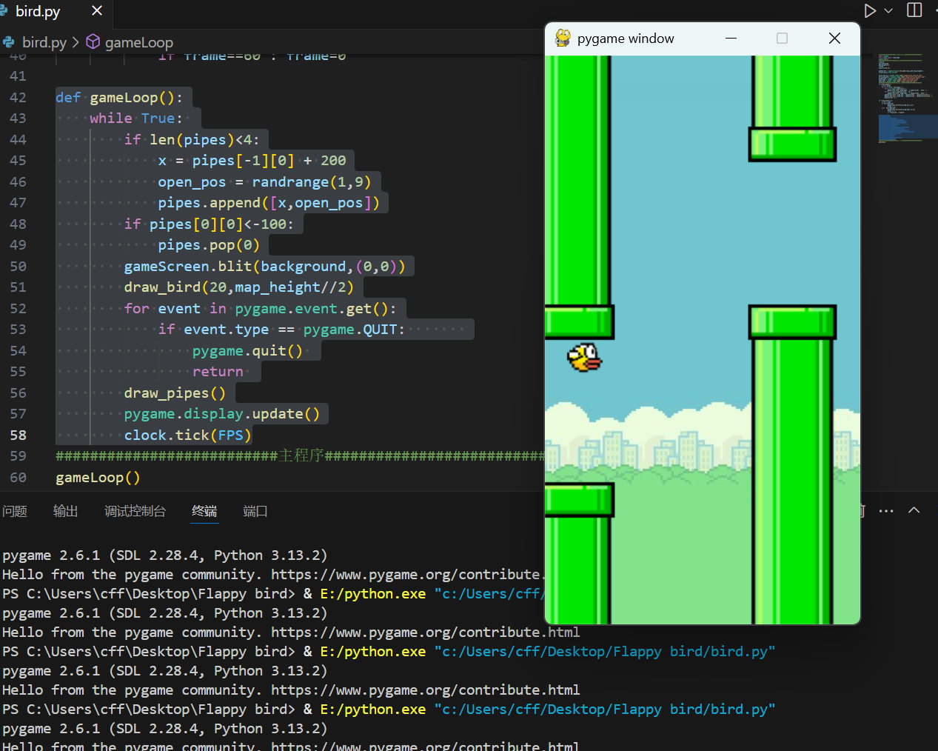
Task: Click the pygame window title text
Action: tap(626, 38)
